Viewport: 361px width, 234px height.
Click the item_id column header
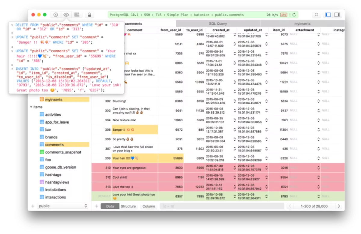279,30
